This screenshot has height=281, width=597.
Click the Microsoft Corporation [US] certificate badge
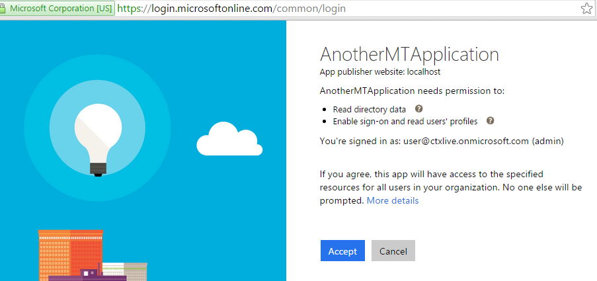(58, 9)
